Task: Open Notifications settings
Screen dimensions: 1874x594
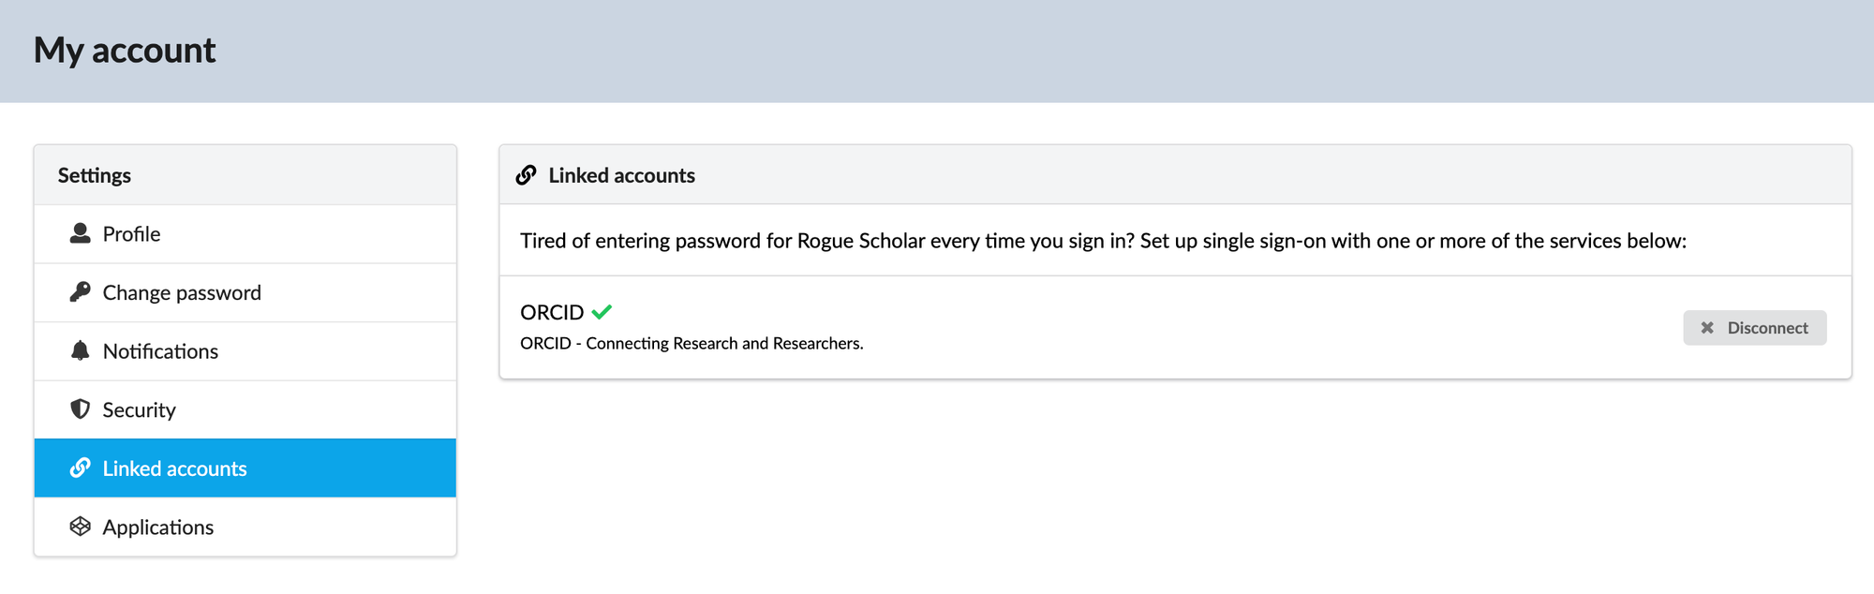Action: tap(160, 351)
